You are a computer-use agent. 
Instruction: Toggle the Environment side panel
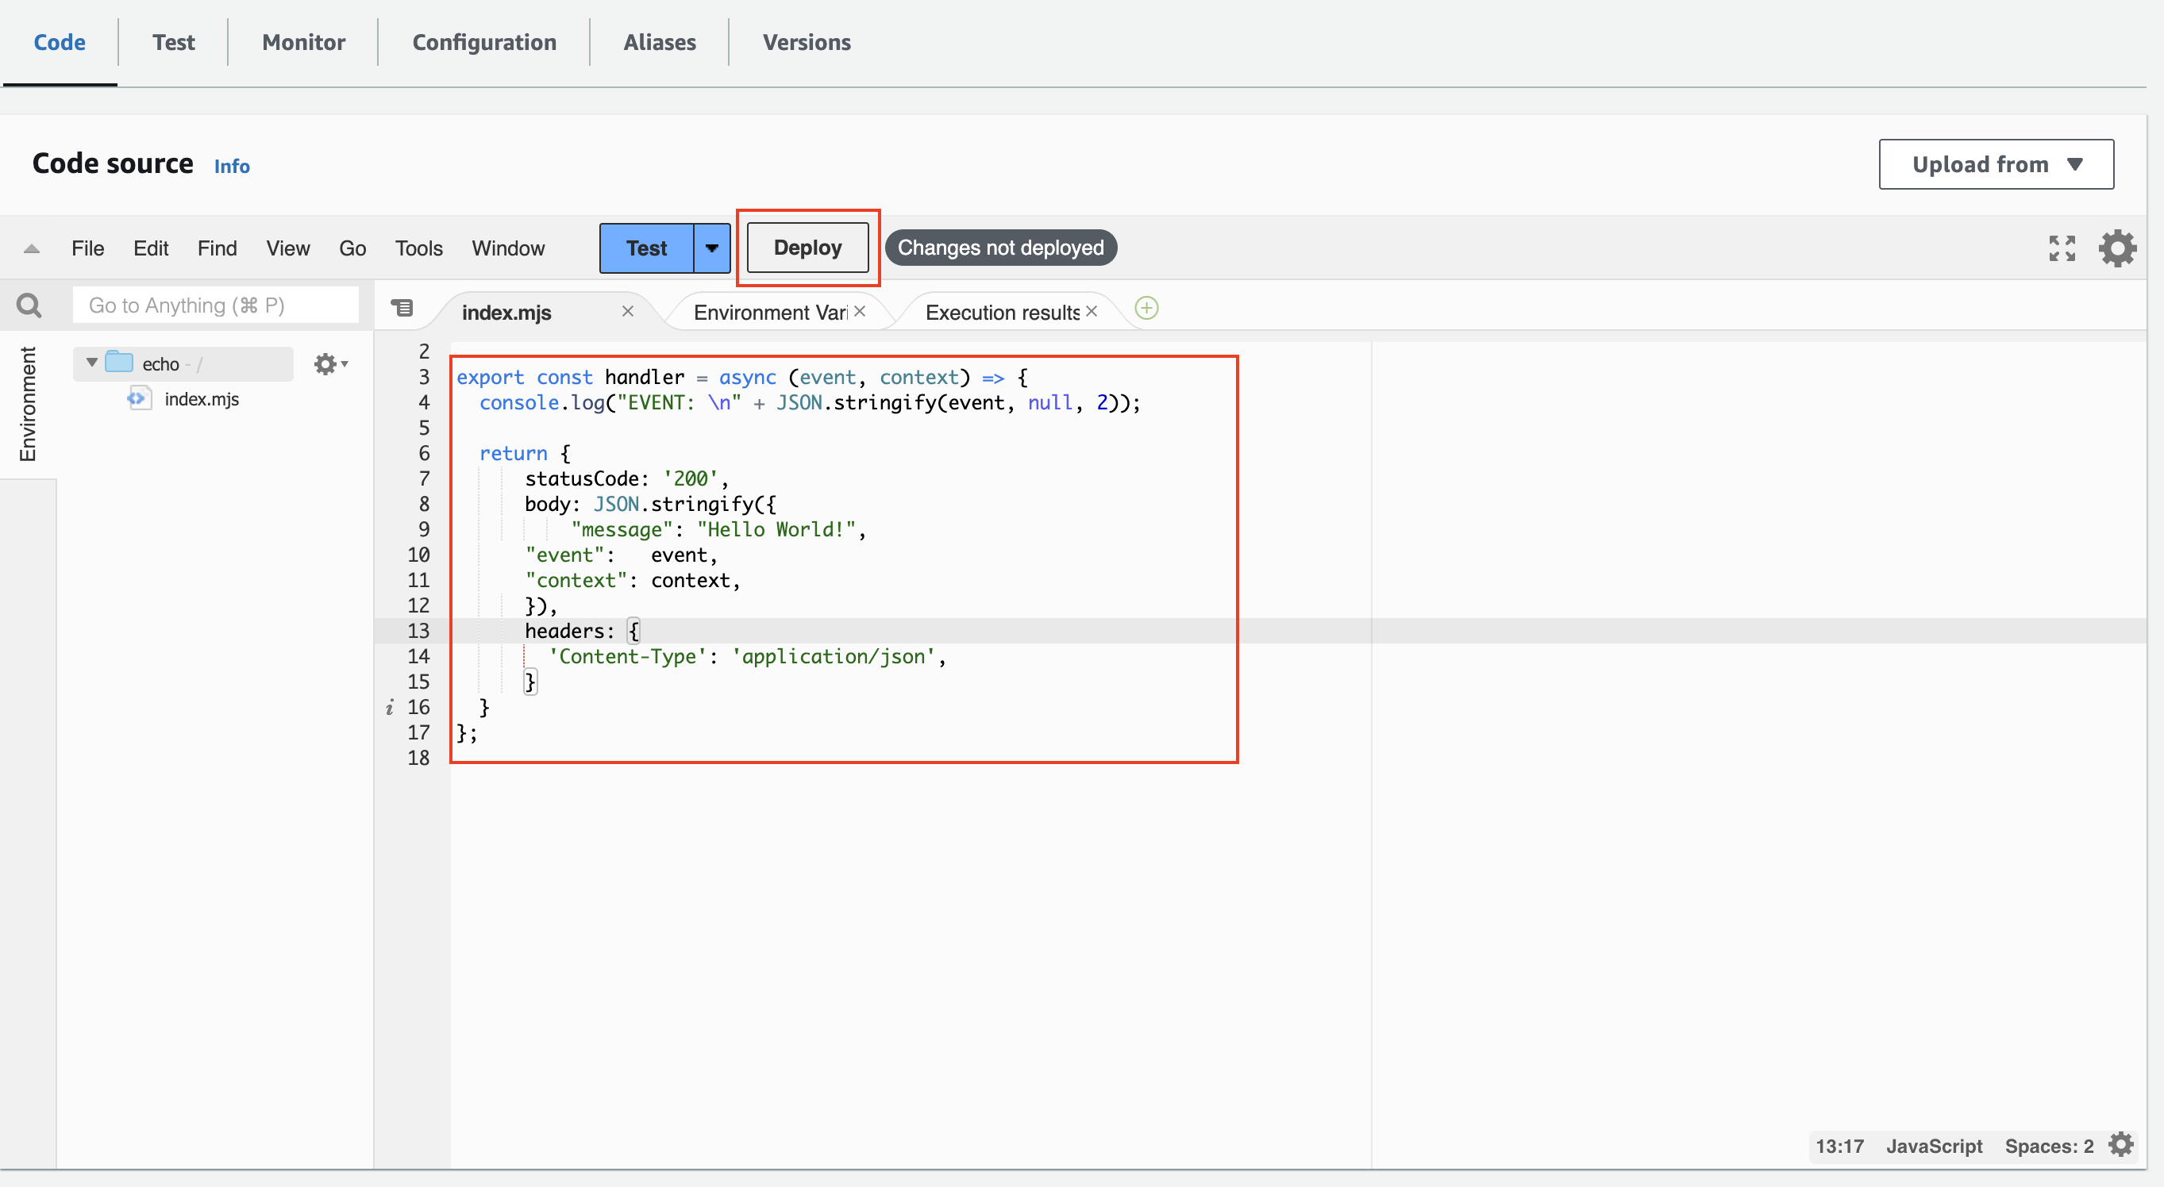[28, 404]
